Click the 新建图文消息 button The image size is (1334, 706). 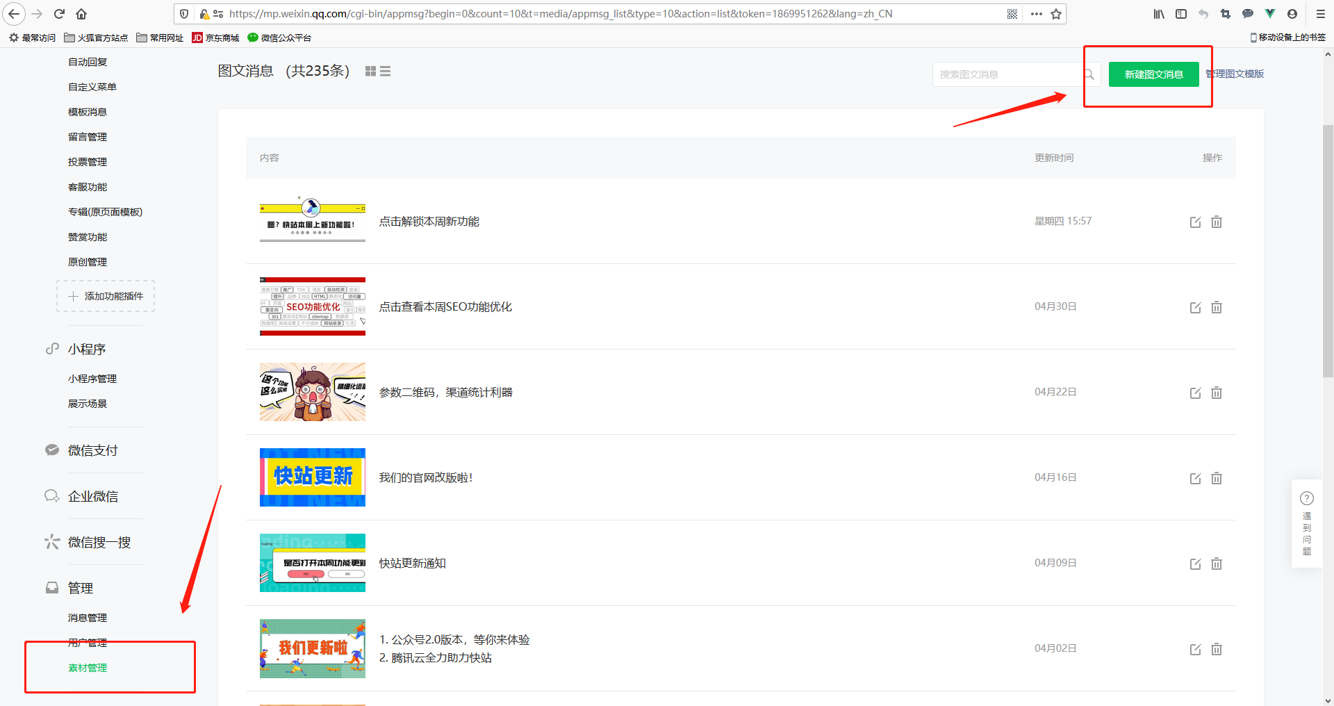pos(1153,74)
